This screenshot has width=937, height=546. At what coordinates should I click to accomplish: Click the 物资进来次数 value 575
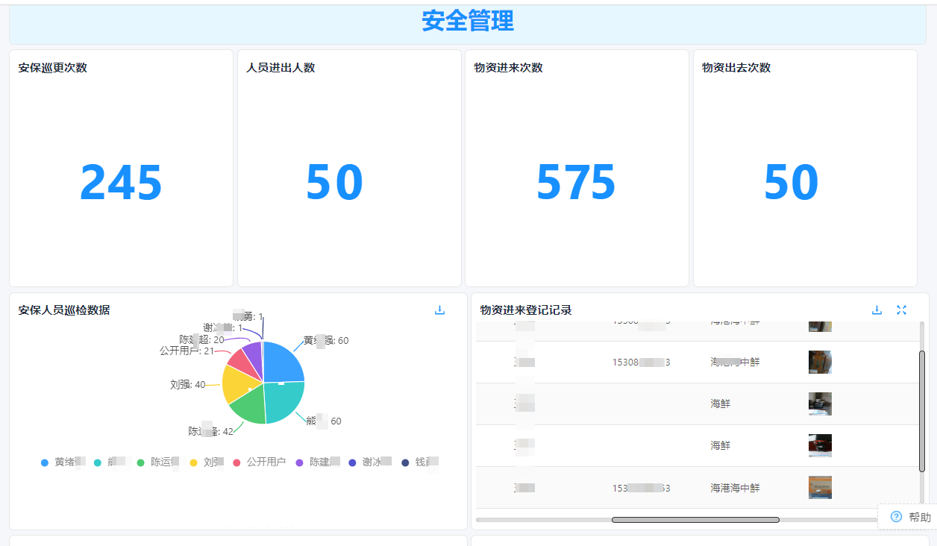[x=576, y=181]
